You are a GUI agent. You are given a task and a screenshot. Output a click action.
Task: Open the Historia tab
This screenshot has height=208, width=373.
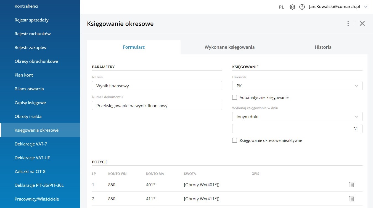[323, 47]
